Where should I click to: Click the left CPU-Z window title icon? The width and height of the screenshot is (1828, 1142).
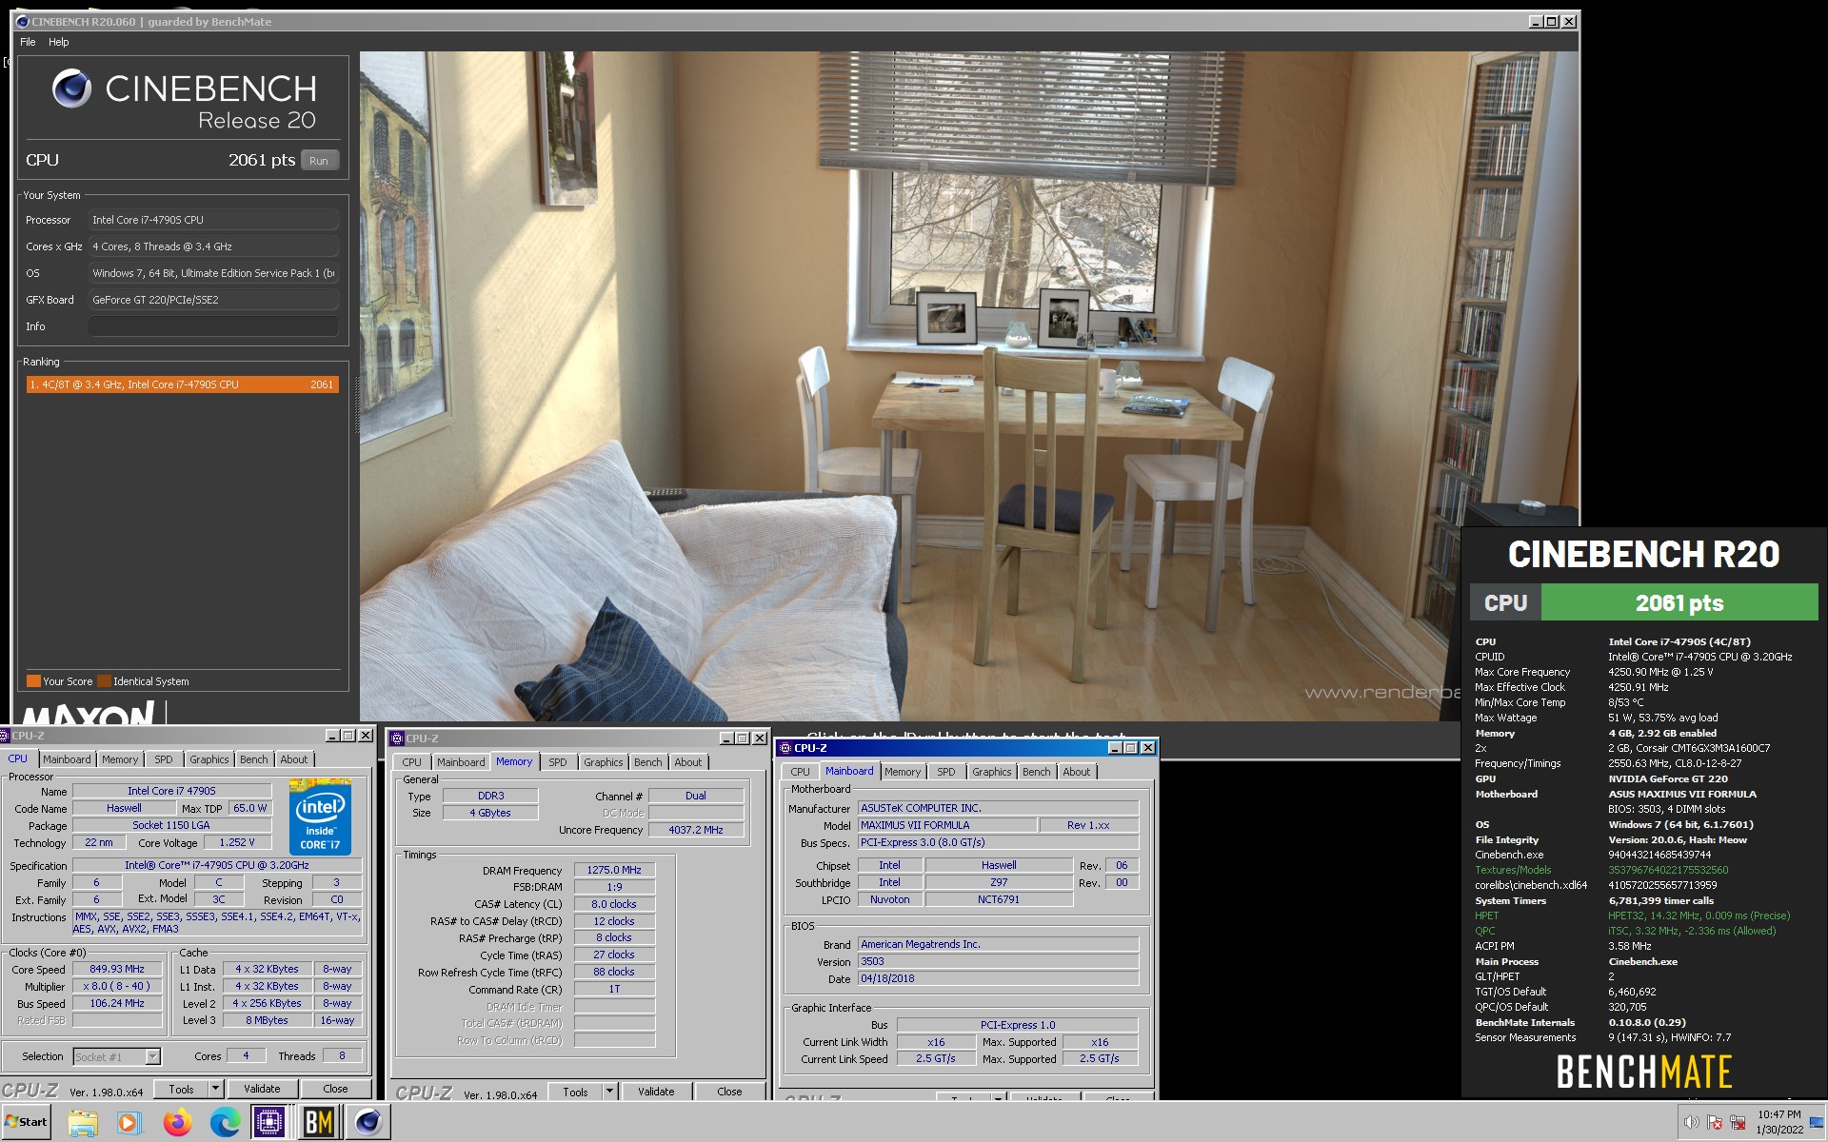5,736
